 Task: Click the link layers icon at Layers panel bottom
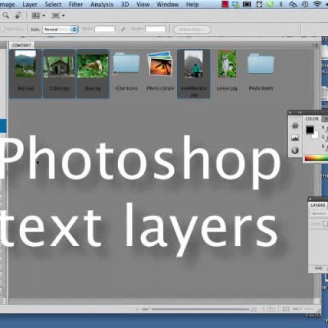click(x=318, y=268)
